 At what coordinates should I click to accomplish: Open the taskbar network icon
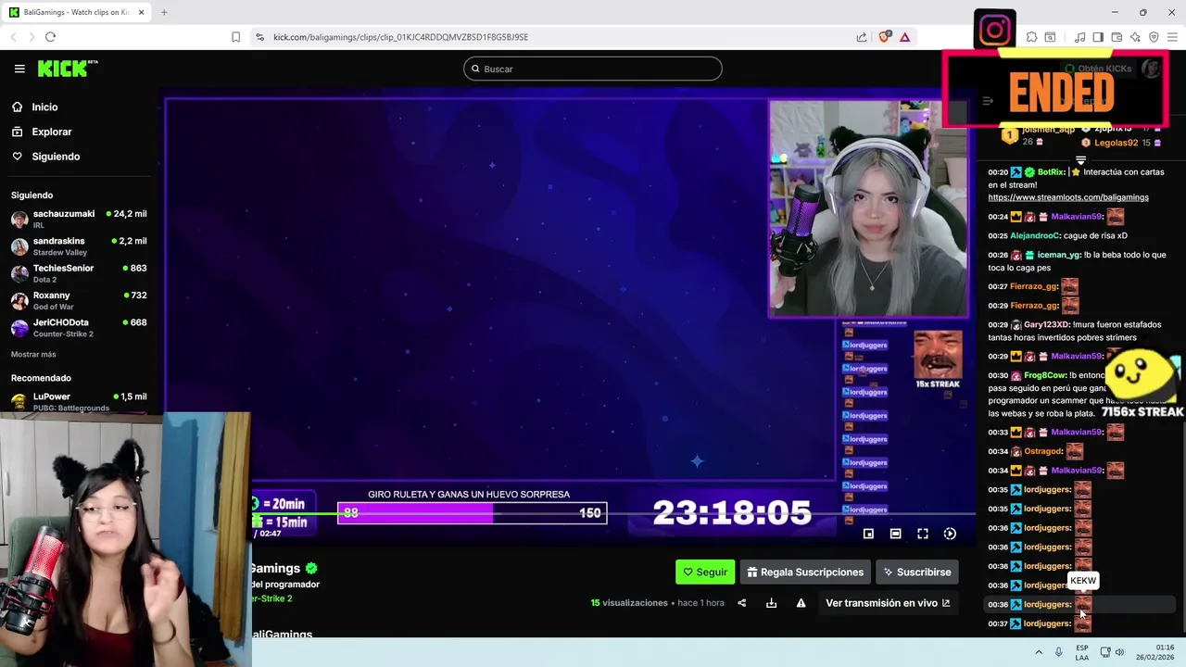(1104, 652)
